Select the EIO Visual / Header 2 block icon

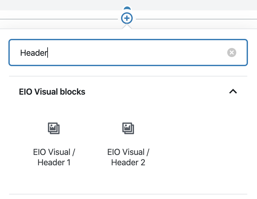(x=128, y=128)
